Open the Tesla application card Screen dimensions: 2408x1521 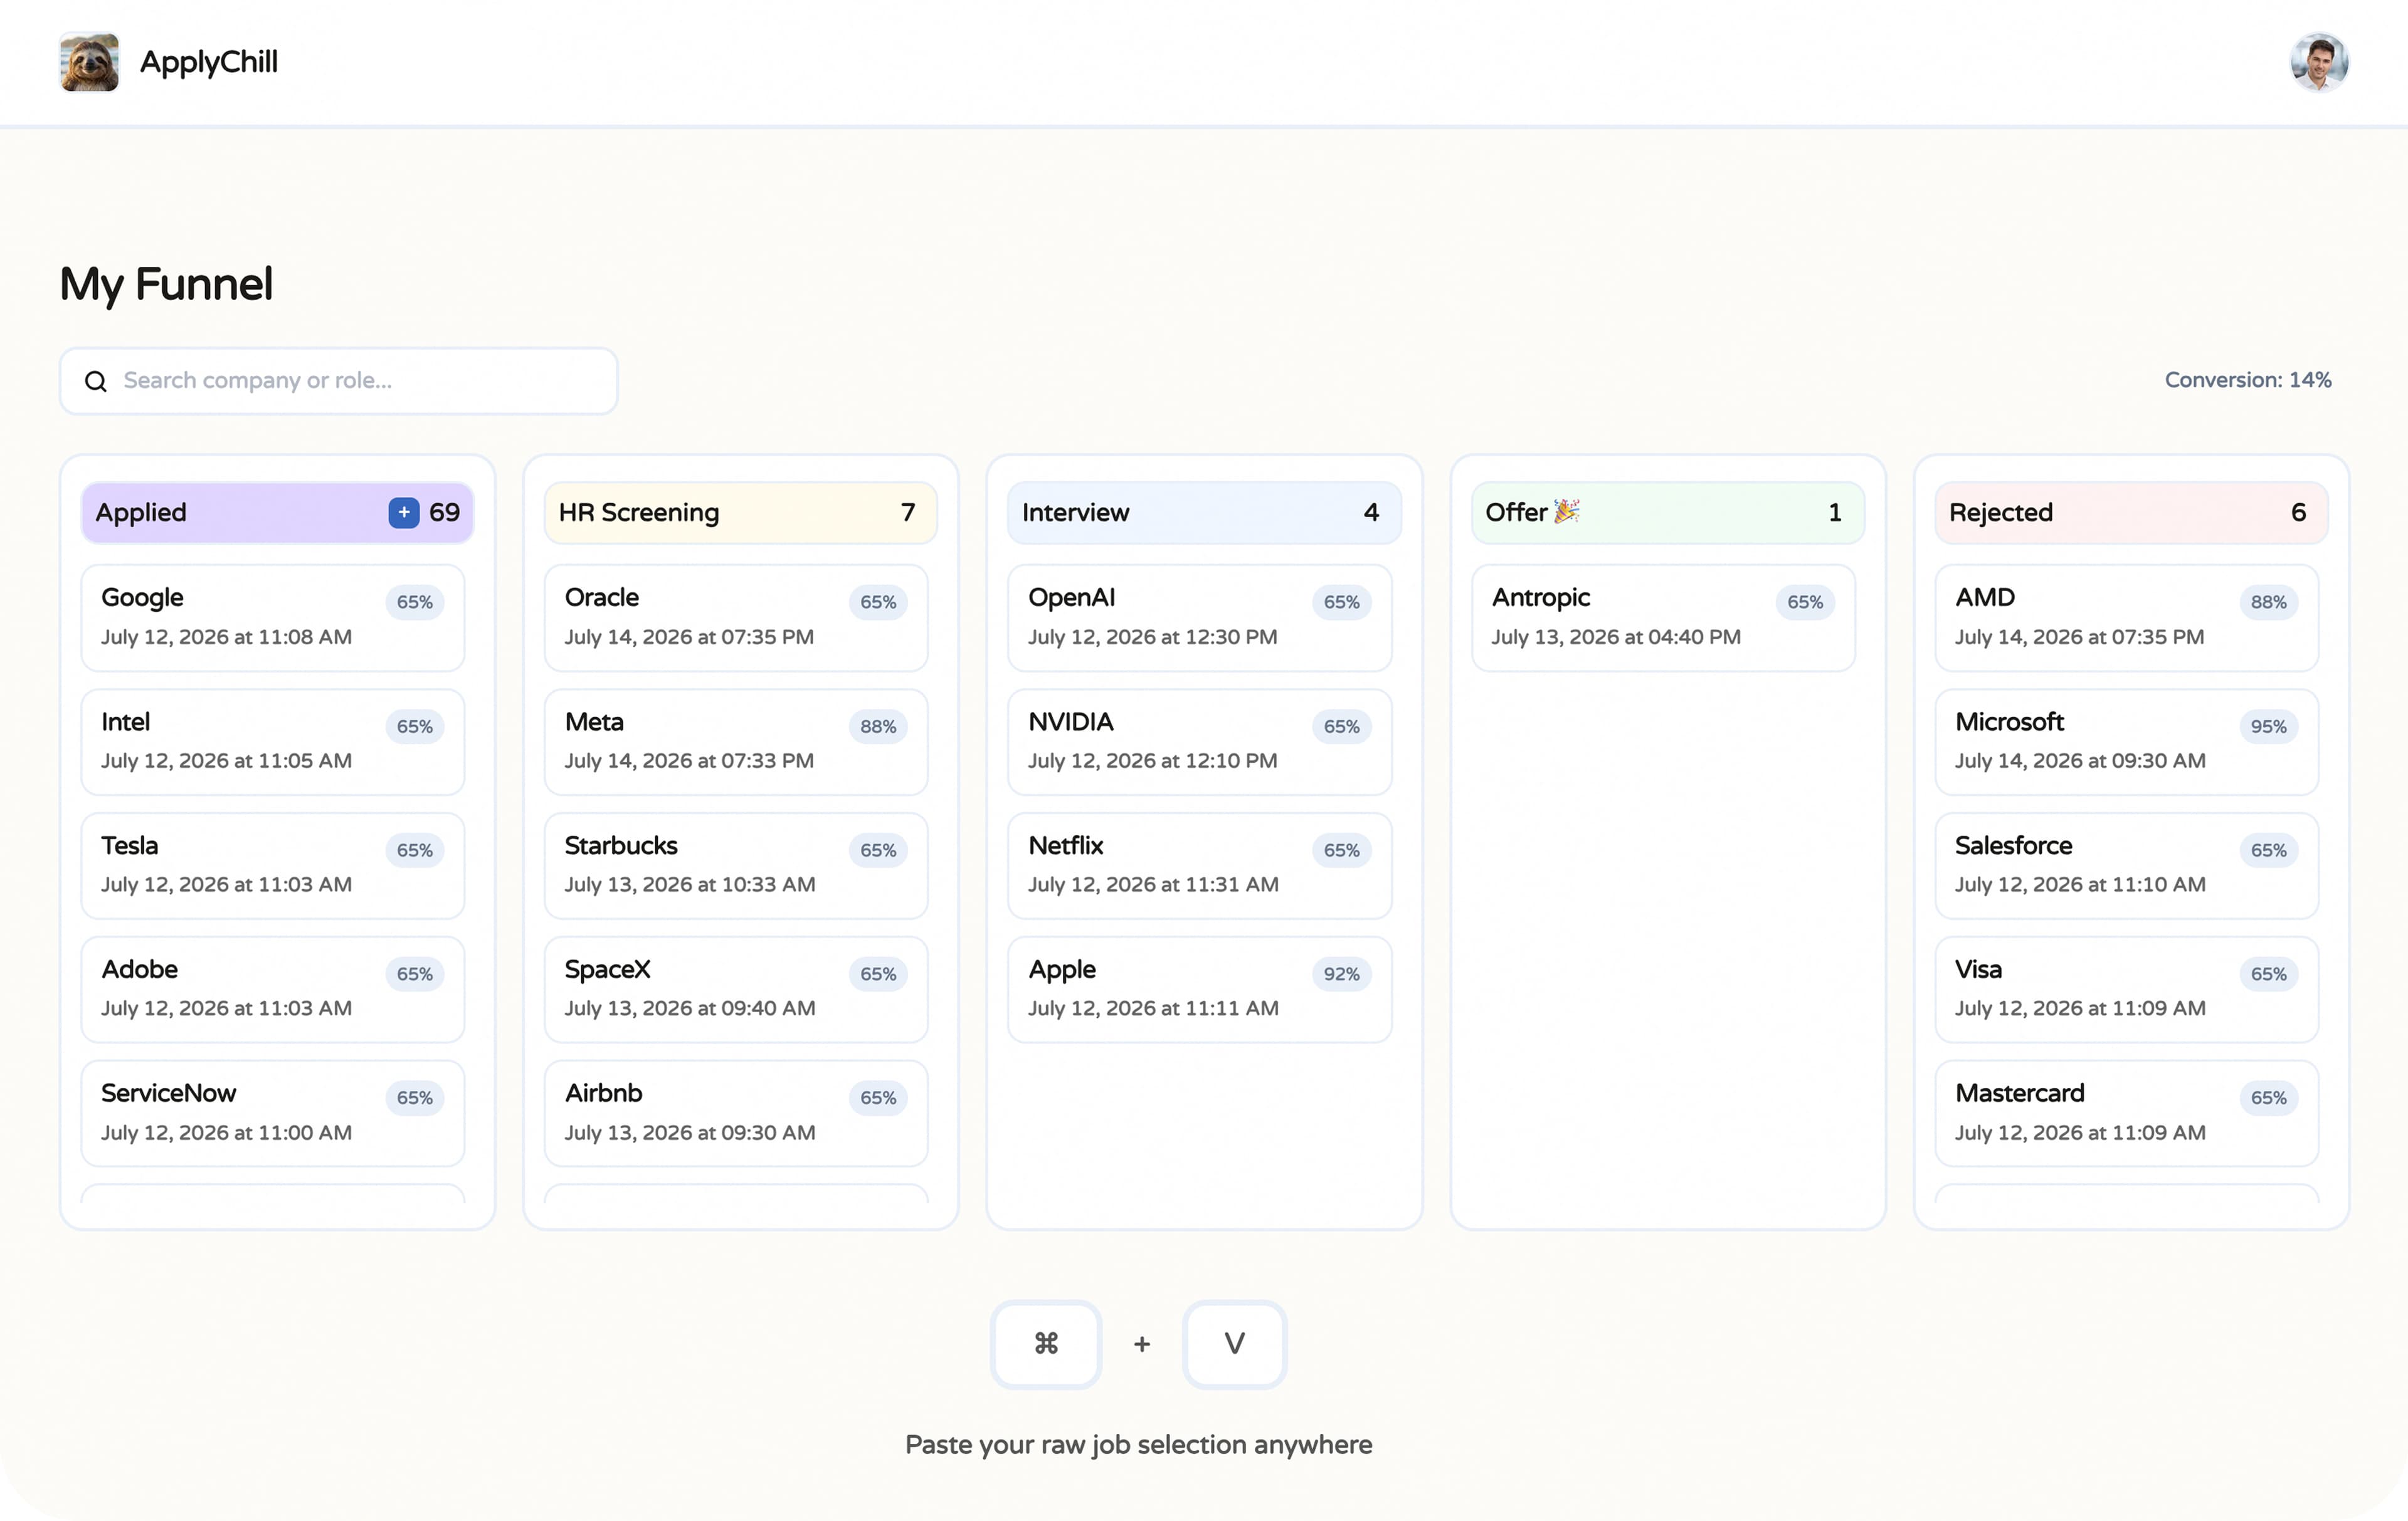(273, 865)
